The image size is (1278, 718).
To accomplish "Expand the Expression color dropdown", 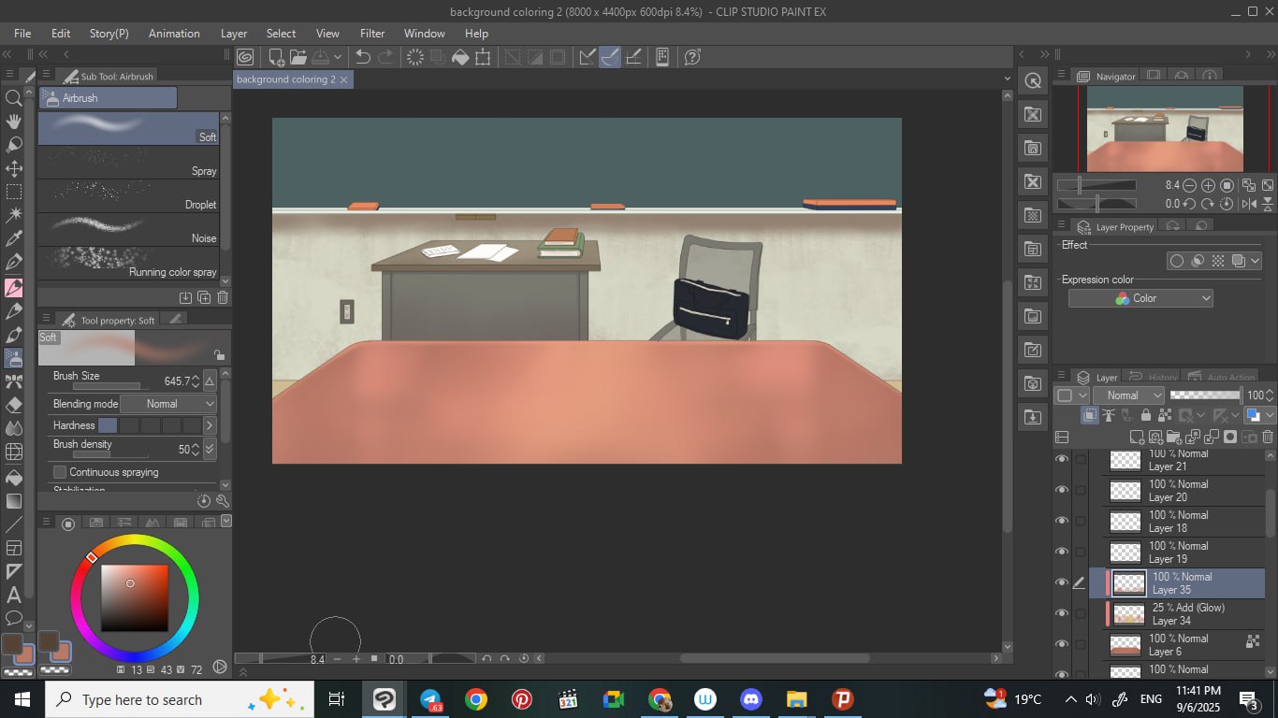I will pos(1140,298).
